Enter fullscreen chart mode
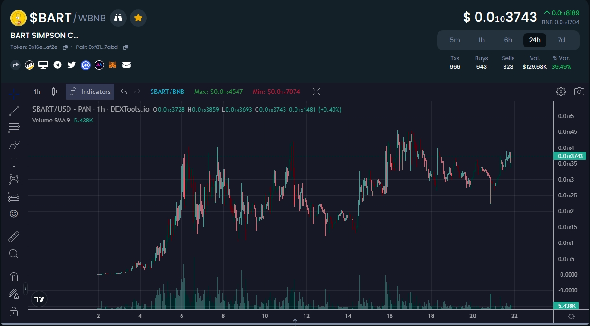The width and height of the screenshot is (590, 326). (x=316, y=92)
